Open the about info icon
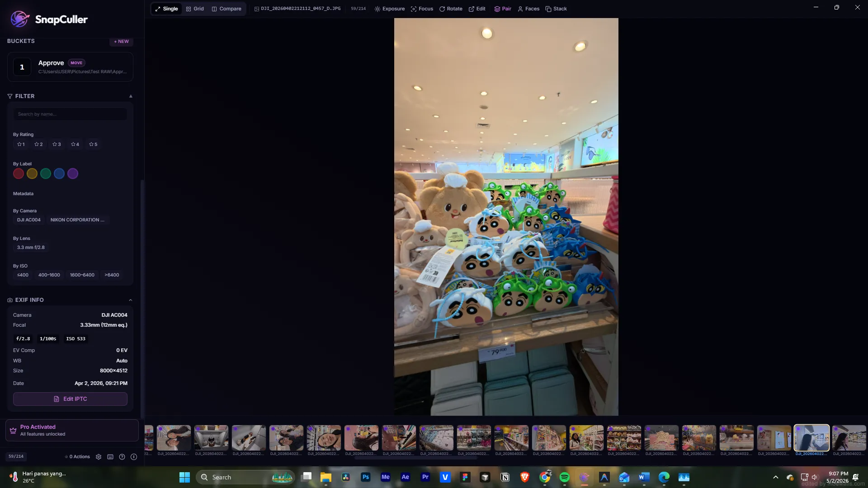868x488 pixels. (134, 457)
